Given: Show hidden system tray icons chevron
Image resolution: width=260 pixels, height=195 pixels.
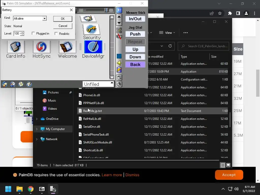Looking at the screenshot, I should 223,189.
